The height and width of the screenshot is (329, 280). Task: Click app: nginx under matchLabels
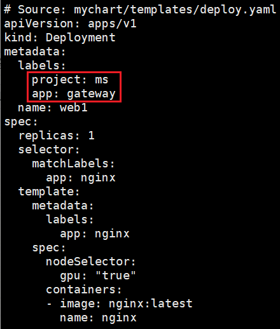click(x=81, y=178)
